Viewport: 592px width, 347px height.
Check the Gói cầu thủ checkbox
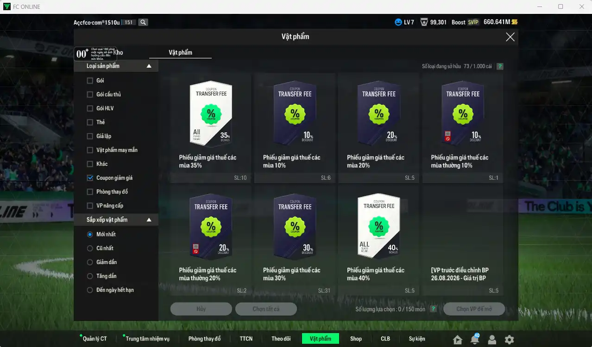pos(90,95)
